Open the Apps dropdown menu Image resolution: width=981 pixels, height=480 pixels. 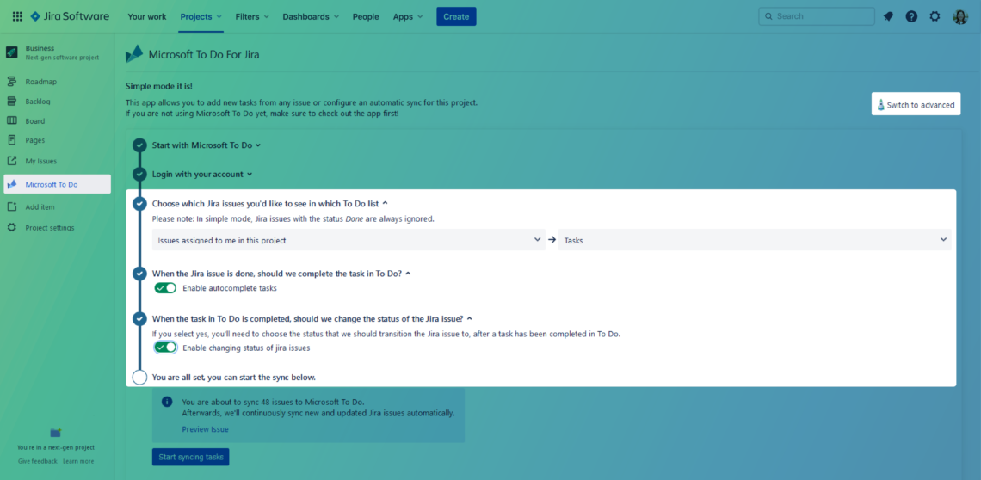pyautogui.click(x=408, y=17)
